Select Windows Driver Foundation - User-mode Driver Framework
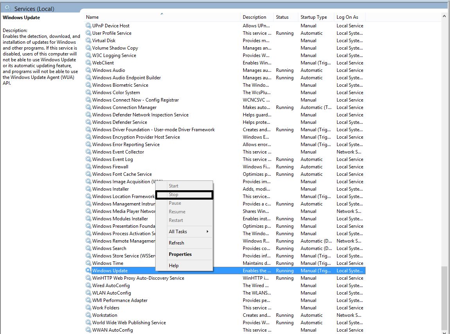 click(x=225, y=130)
